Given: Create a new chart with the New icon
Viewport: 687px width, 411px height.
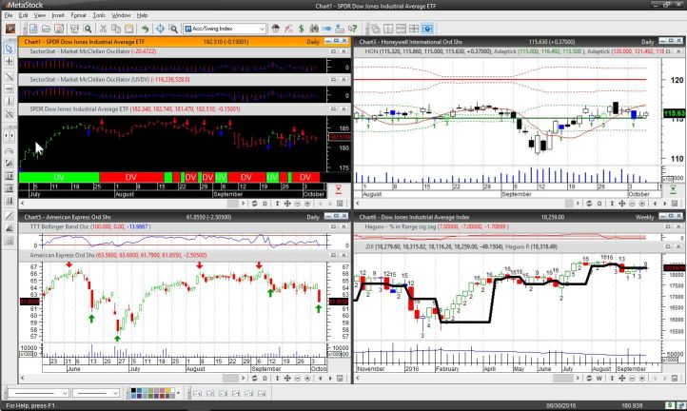Looking at the screenshot, I should tap(33, 29).
